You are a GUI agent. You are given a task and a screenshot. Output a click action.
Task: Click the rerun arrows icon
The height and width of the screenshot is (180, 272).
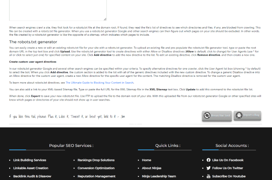click(207, 115)
